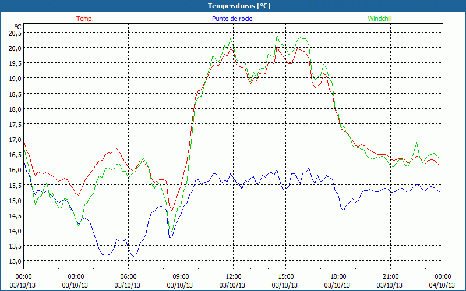The width and height of the screenshot is (466, 291).
Task: Click the 19,0 y-axis value
Action: pyautogui.click(x=15, y=79)
